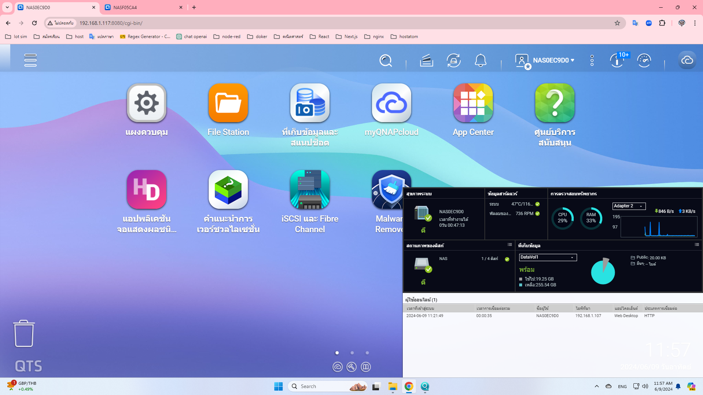
Task: Toggle the dashboard gauge icon
Action: [644, 60]
